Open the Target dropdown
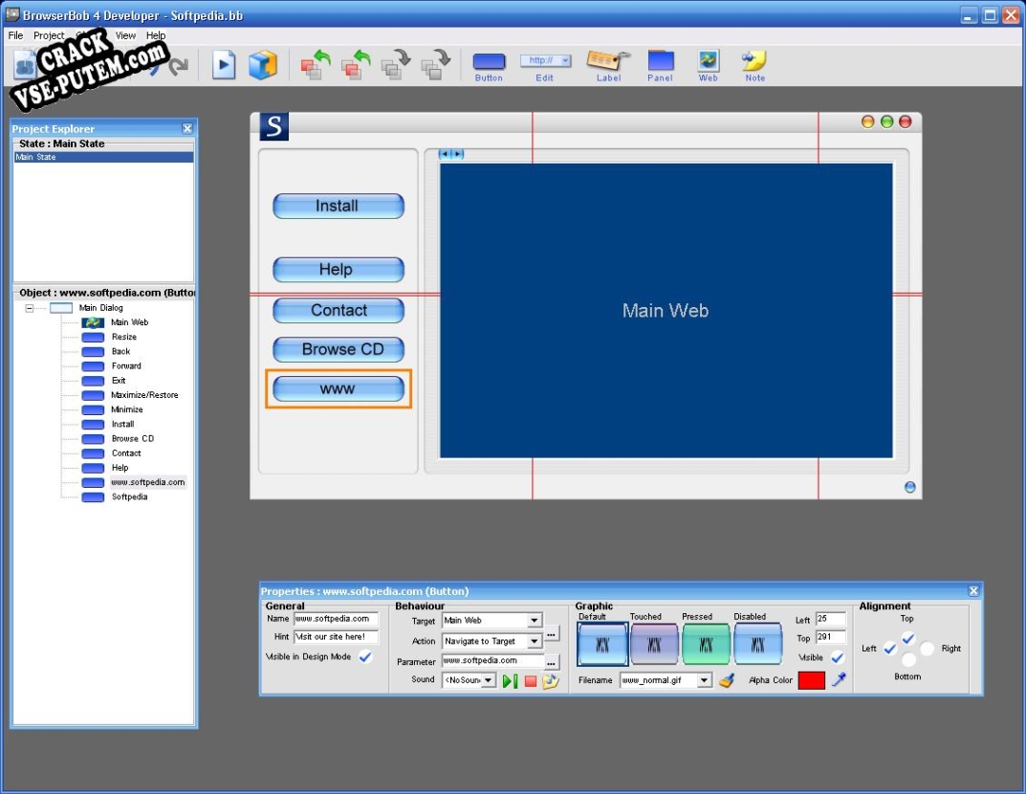The height and width of the screenshot is (794, 1026). point(535,620)
